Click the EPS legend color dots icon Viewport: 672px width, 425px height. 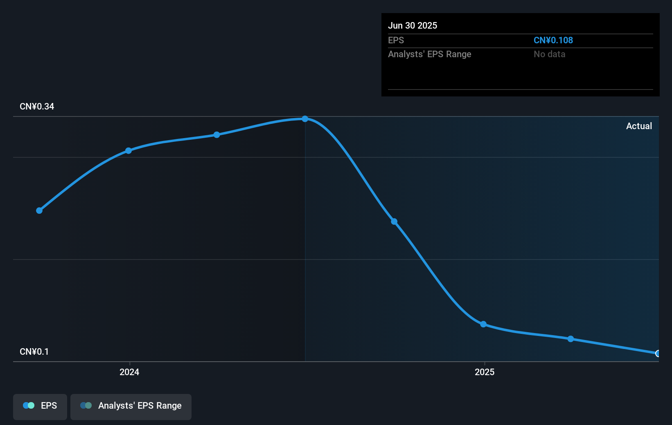29,405
